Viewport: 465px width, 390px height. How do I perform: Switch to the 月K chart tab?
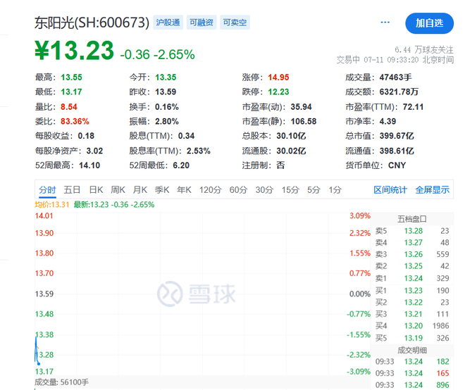[x=140, y=189]
